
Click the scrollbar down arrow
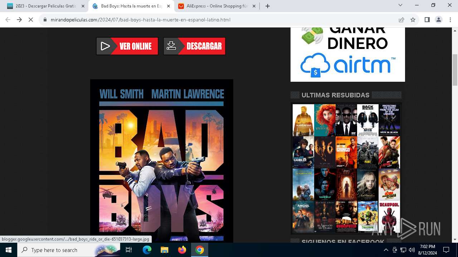point(455,240)
